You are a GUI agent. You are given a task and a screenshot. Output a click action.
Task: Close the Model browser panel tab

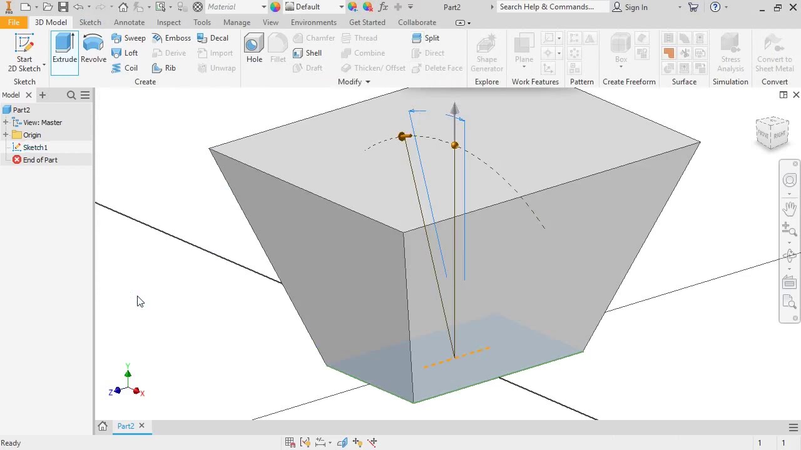[28, 95]
